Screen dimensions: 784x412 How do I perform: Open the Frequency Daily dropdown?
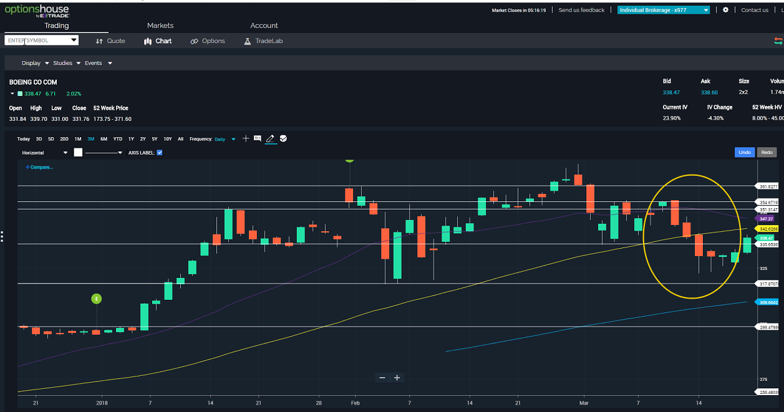(x=225, y=139)
